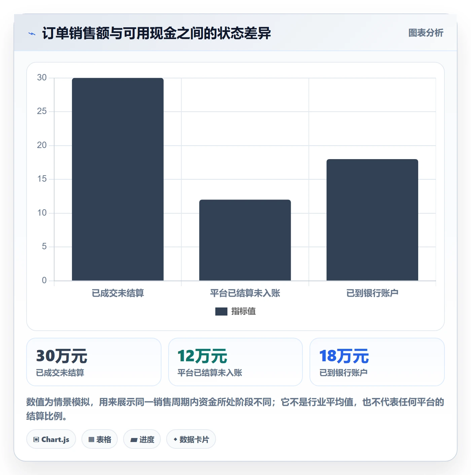Click the chart title 订单销售额与可用现金之间的状态差异
Screen dimensions: 471x475
pos(156,33)
